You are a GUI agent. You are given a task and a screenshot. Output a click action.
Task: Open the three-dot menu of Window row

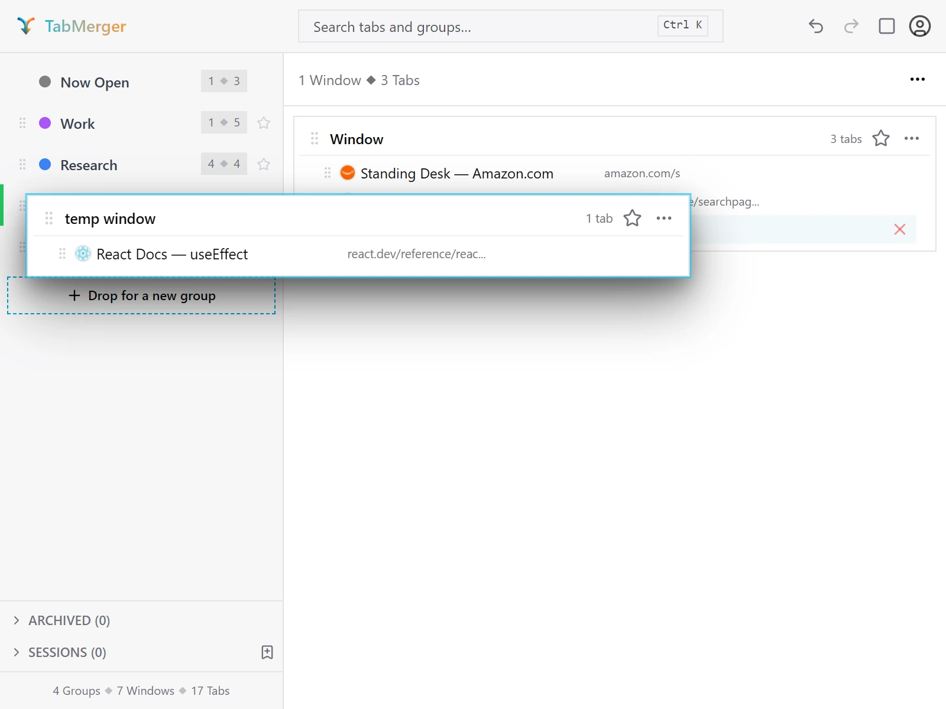point(912,138)
